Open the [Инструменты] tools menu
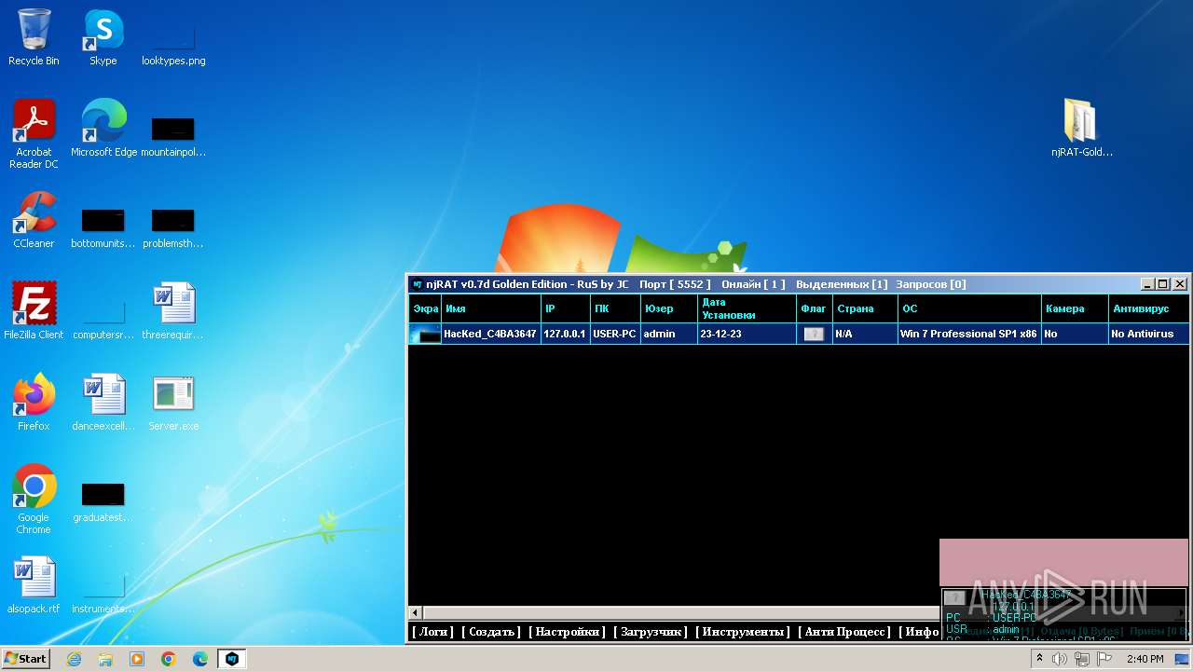The height and width of the screenshot is (671, 1193). 744,632
